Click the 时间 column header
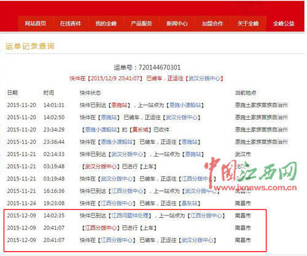The height and width of the screenshot is (256, 307). point(49,93)
